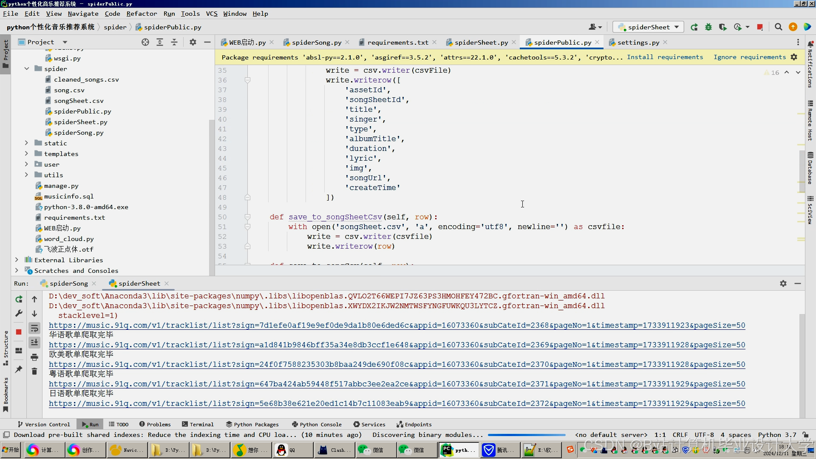Click the indexing progress bar in status bar
816x459 pixels.
526,435
